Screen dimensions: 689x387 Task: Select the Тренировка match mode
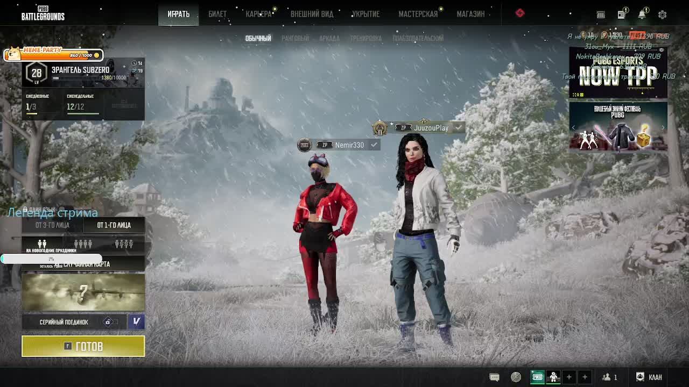coord(365,38)
